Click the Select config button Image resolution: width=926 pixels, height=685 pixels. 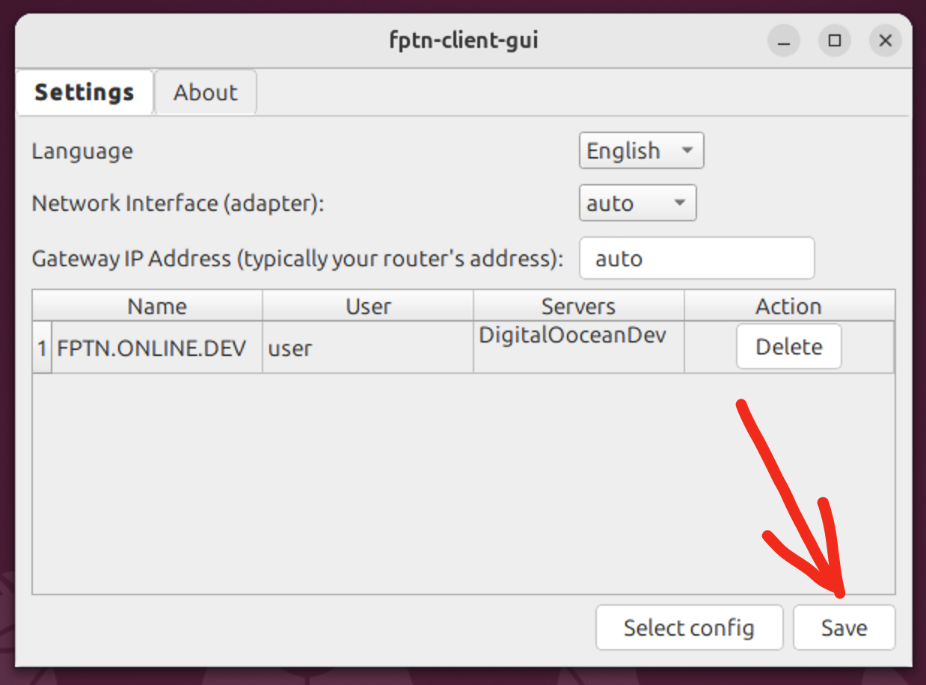689,627
